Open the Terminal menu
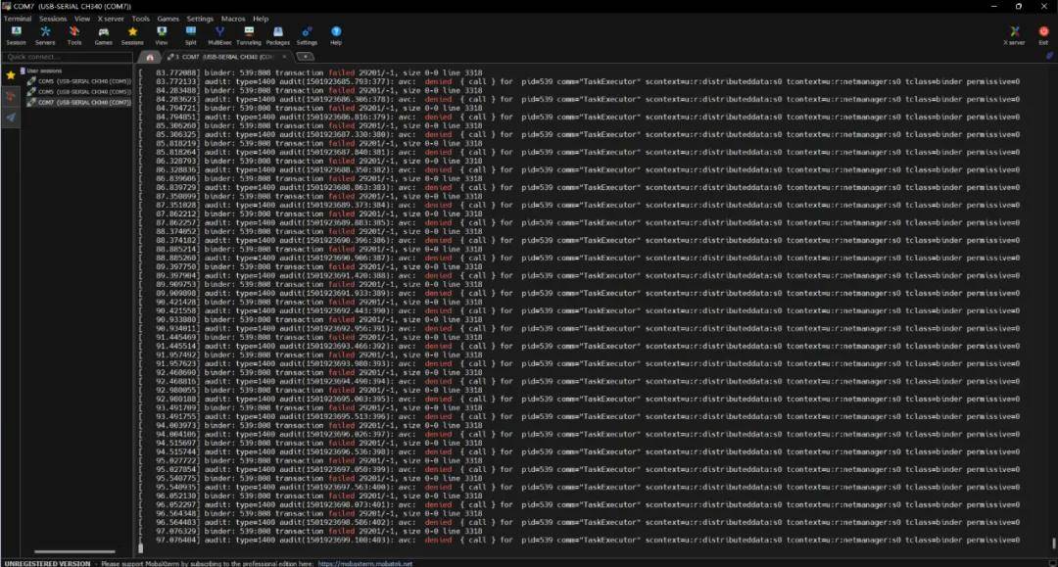 click(18, 19)
